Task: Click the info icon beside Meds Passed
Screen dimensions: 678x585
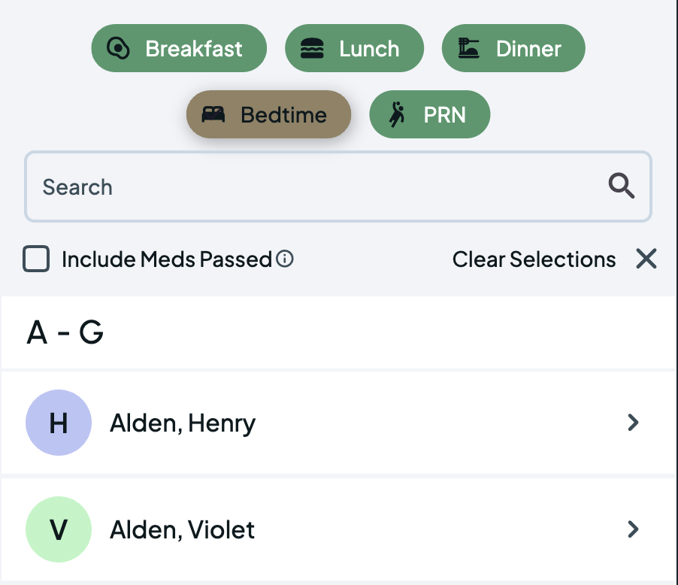Action: pyautogui.click(x=284, y=259)
